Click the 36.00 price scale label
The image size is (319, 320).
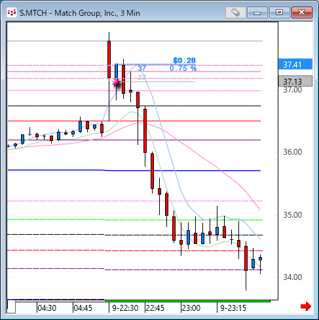[293, 152]
